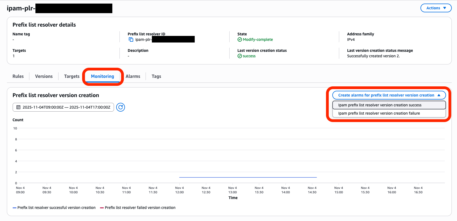Click the Modify-complete state link
This screenshot has height=221, width=457.
pyautogui.click(x=258, y=39)
